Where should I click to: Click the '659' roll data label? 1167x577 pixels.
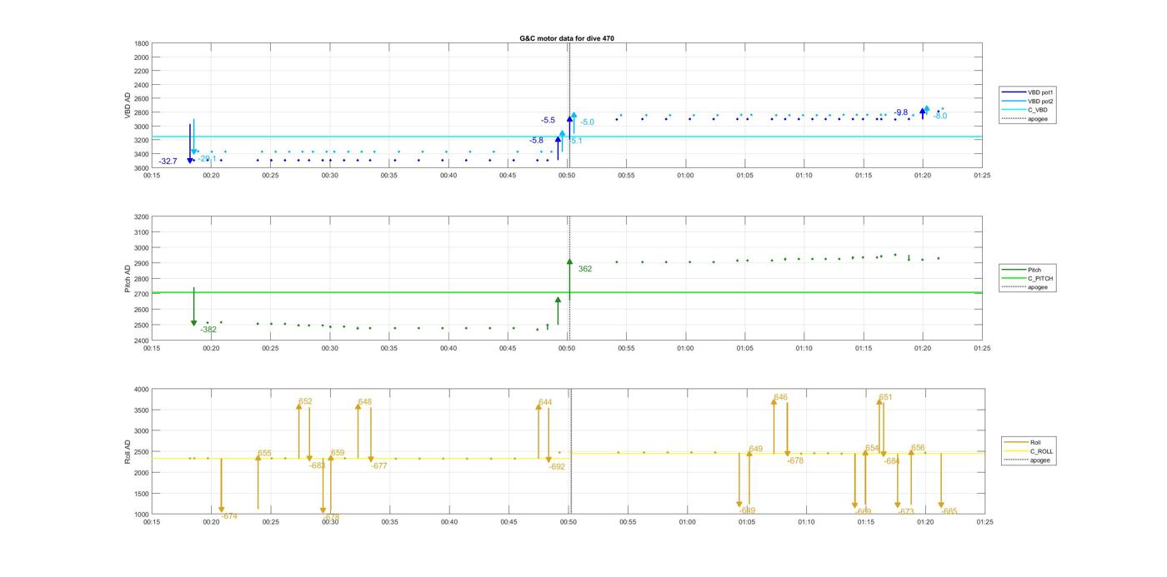point(338,453)
